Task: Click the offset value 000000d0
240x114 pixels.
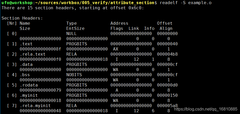Action: point(167,85)
